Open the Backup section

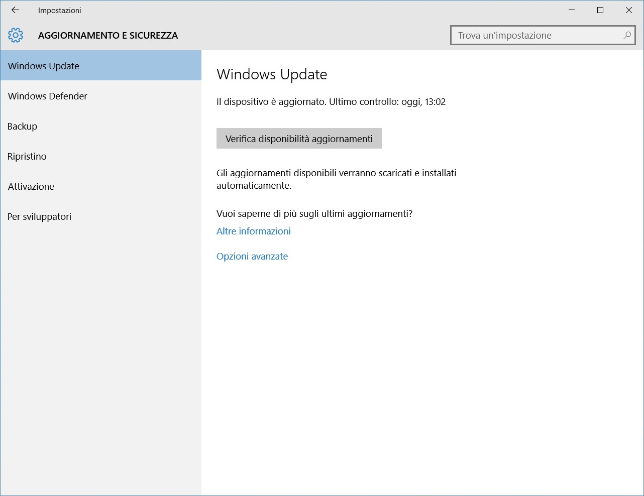100,126
